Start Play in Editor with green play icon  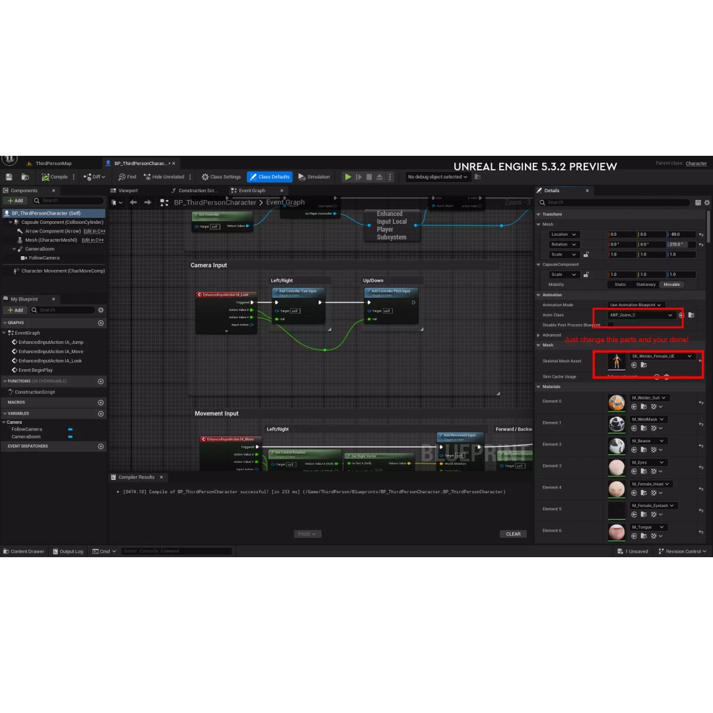(348, 177)
